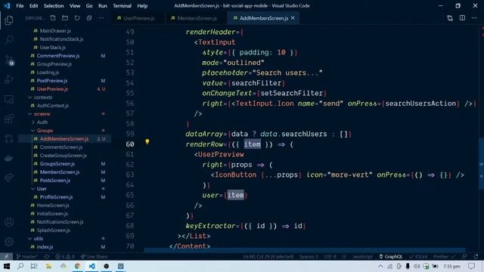The height and width of the screenshot is (272, 484).
Task: Open AuthContext.js in the file tree
Action: click(53, 106)
